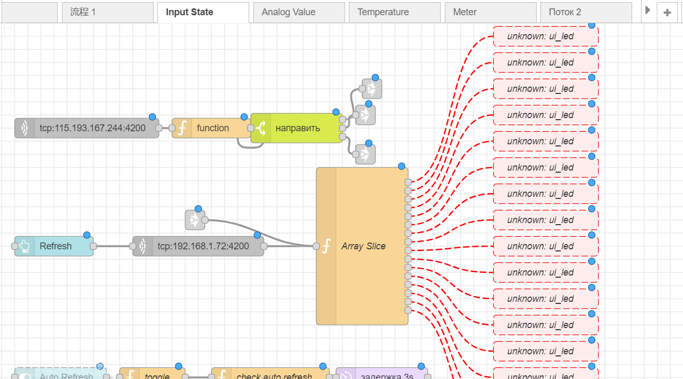This screenshot has width=683, height=379.
Task: Click the tcp:115.193.167.244:4200 node icon
Action: tap(25, 128)
